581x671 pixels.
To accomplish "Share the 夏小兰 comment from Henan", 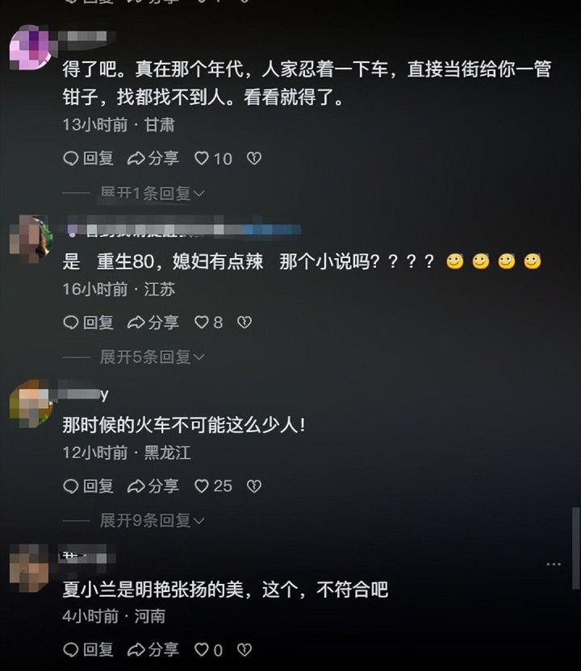I will click(x=153, y=650).
